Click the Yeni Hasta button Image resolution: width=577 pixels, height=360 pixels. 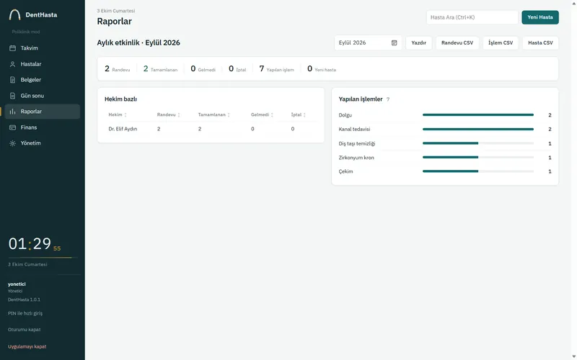(x=539, y=17)
